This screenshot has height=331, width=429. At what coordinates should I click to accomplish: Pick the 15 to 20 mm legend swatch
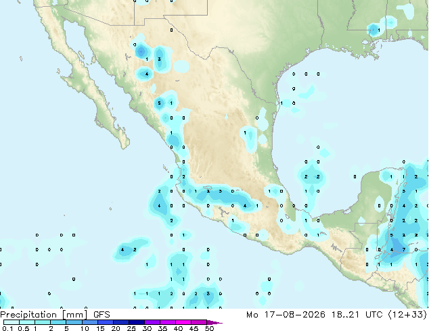click(105, 322)
